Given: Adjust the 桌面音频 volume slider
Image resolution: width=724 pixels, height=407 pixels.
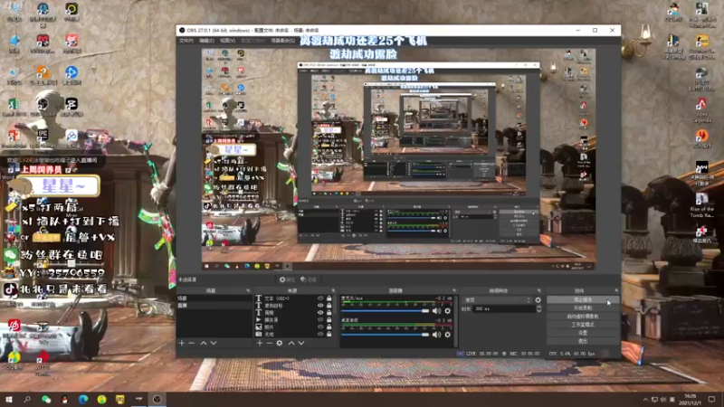Looking at the screenshot, I should point(386,335).
